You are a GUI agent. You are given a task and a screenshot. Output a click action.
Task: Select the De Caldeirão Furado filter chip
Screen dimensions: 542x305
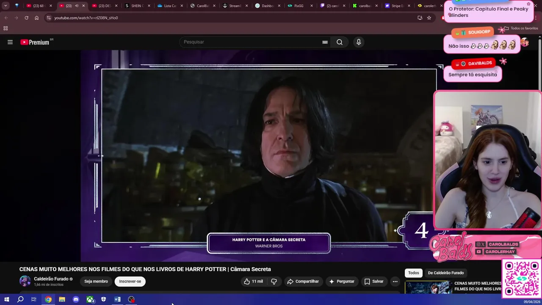click(x=446, y=273)
